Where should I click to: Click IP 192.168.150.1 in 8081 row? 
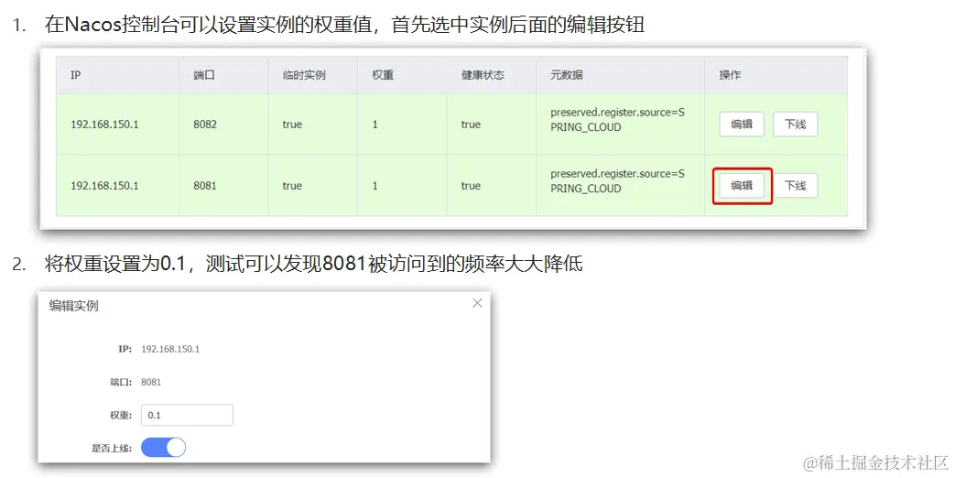point(104,186)
